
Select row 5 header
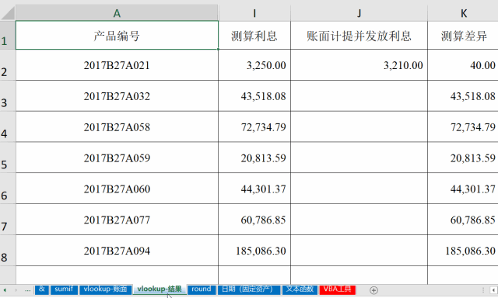[x=8, y=158]
